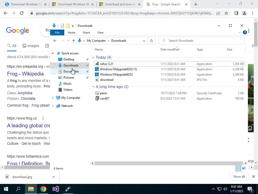Go back in Chrome browser
The height and width of the screenshot is (194, 258).
tap(6, 13)
